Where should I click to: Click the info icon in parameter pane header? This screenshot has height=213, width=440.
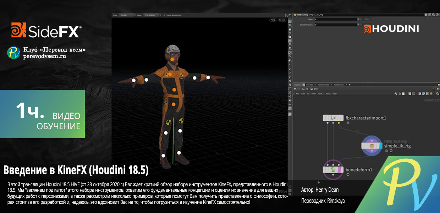click(x=437, y=15)
